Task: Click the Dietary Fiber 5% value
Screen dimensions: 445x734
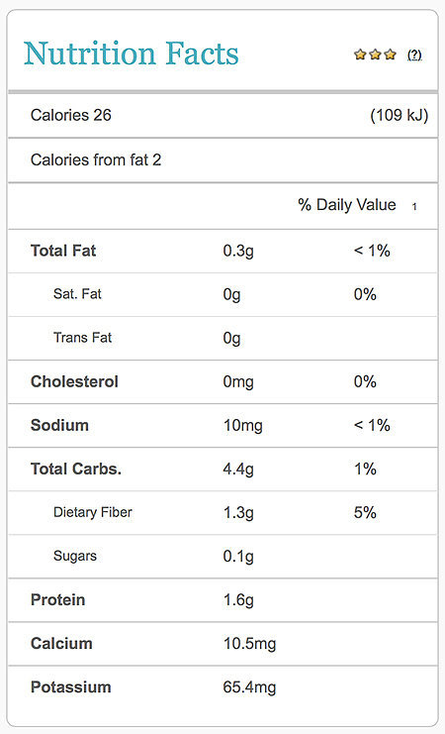Action: [365, 512]
